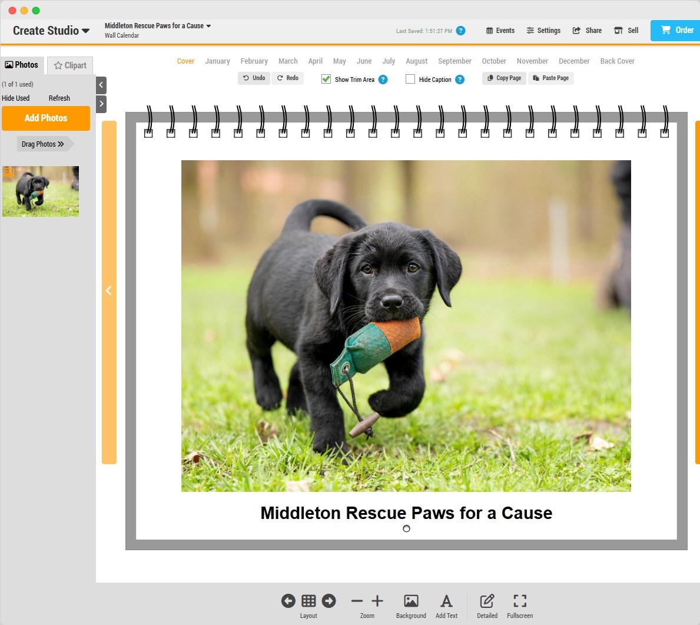Image resolution: width=700 pixels, height=625 pixels.
Task: Collapse the photos side panel
Action: tap(101, 85)
